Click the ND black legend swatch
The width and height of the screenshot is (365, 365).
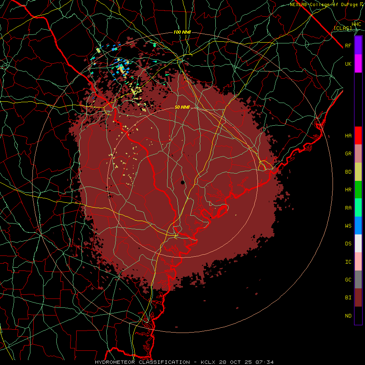358,316
